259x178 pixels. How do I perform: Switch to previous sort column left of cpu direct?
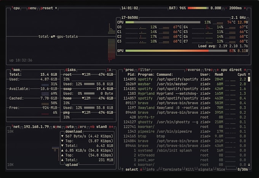click(x=218, y=70)
